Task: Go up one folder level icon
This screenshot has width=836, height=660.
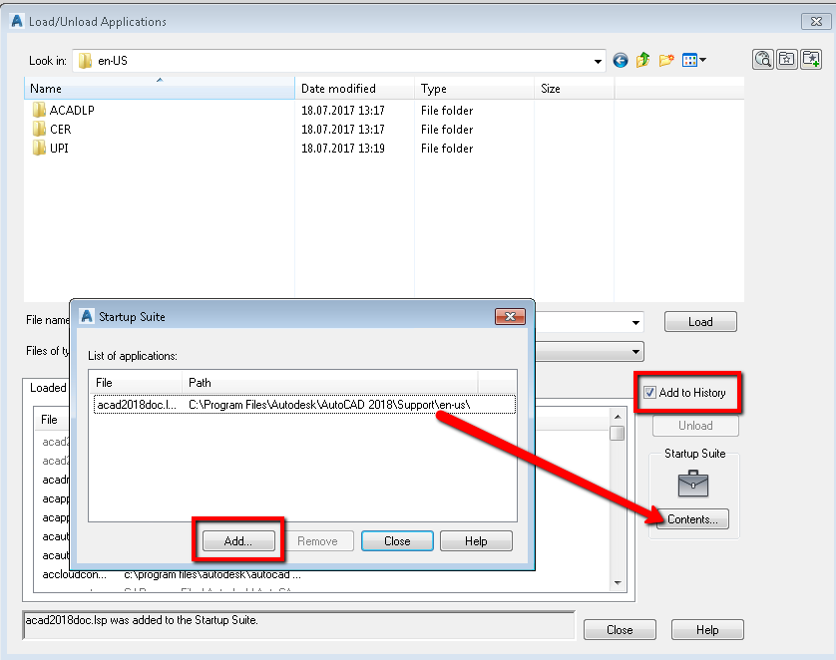Action: click(643, 60)
